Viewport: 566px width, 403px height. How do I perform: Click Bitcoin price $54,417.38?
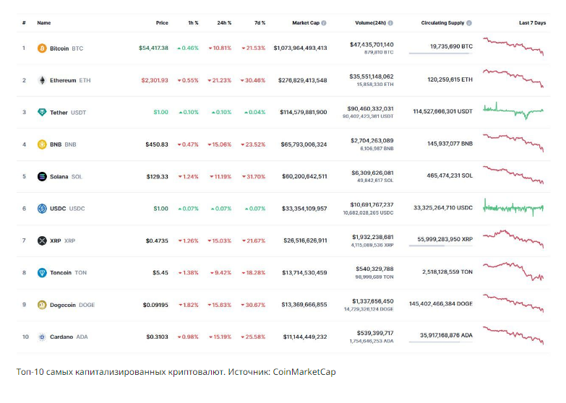pos(153,48)
